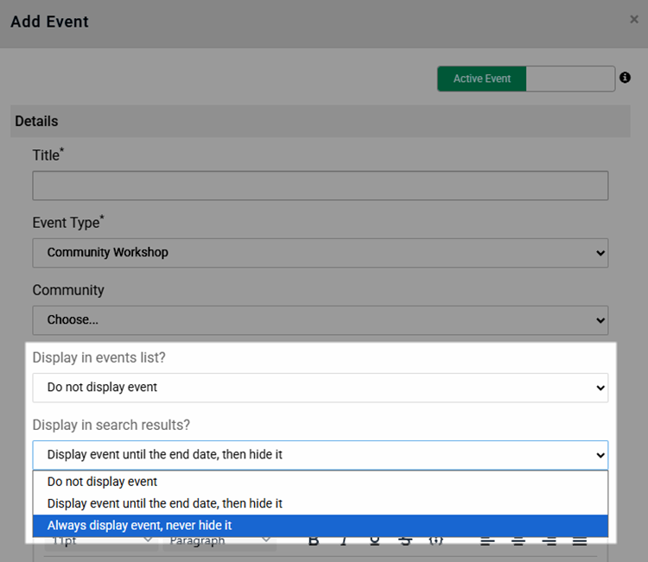Center align text in the editor
Screen dimensions: 648x562
point(518,541)
